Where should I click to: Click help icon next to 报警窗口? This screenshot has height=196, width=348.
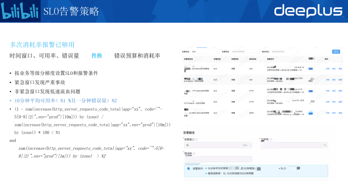(x=197, y=140)
